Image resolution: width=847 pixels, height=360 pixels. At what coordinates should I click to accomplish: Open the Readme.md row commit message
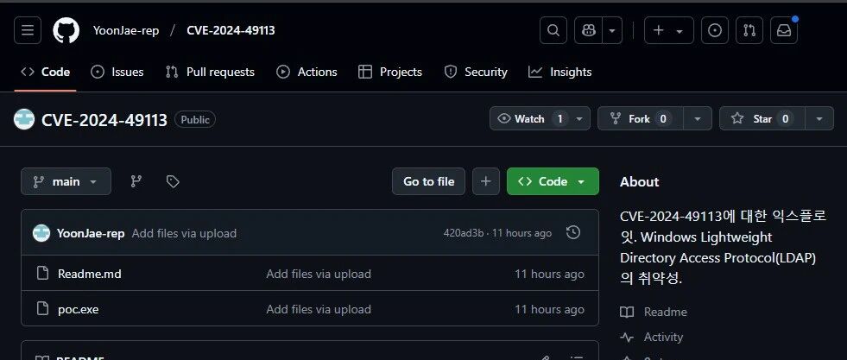pos(319,274)
